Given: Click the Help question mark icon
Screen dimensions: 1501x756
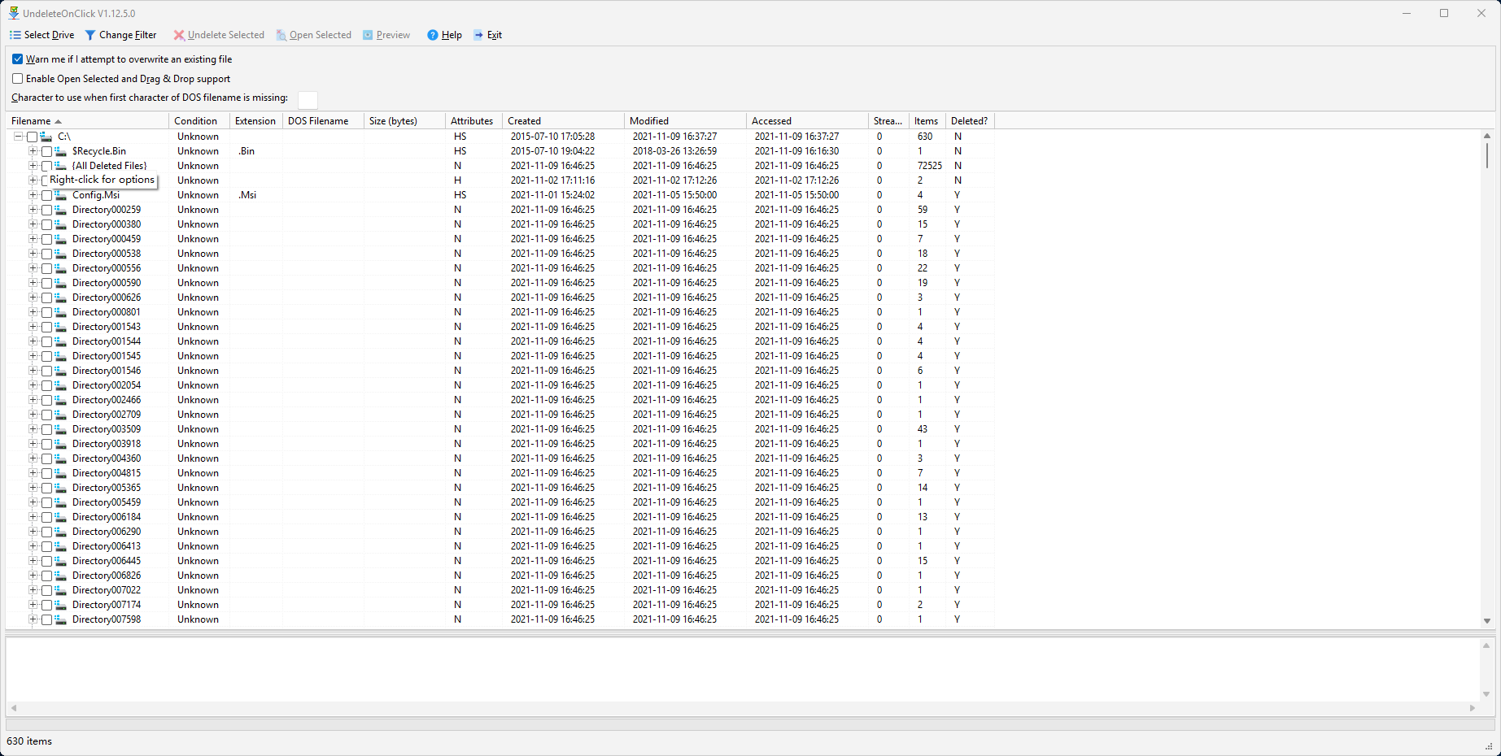Looking at the screenshot, I should pyautogui.click(x=433, y=35).
